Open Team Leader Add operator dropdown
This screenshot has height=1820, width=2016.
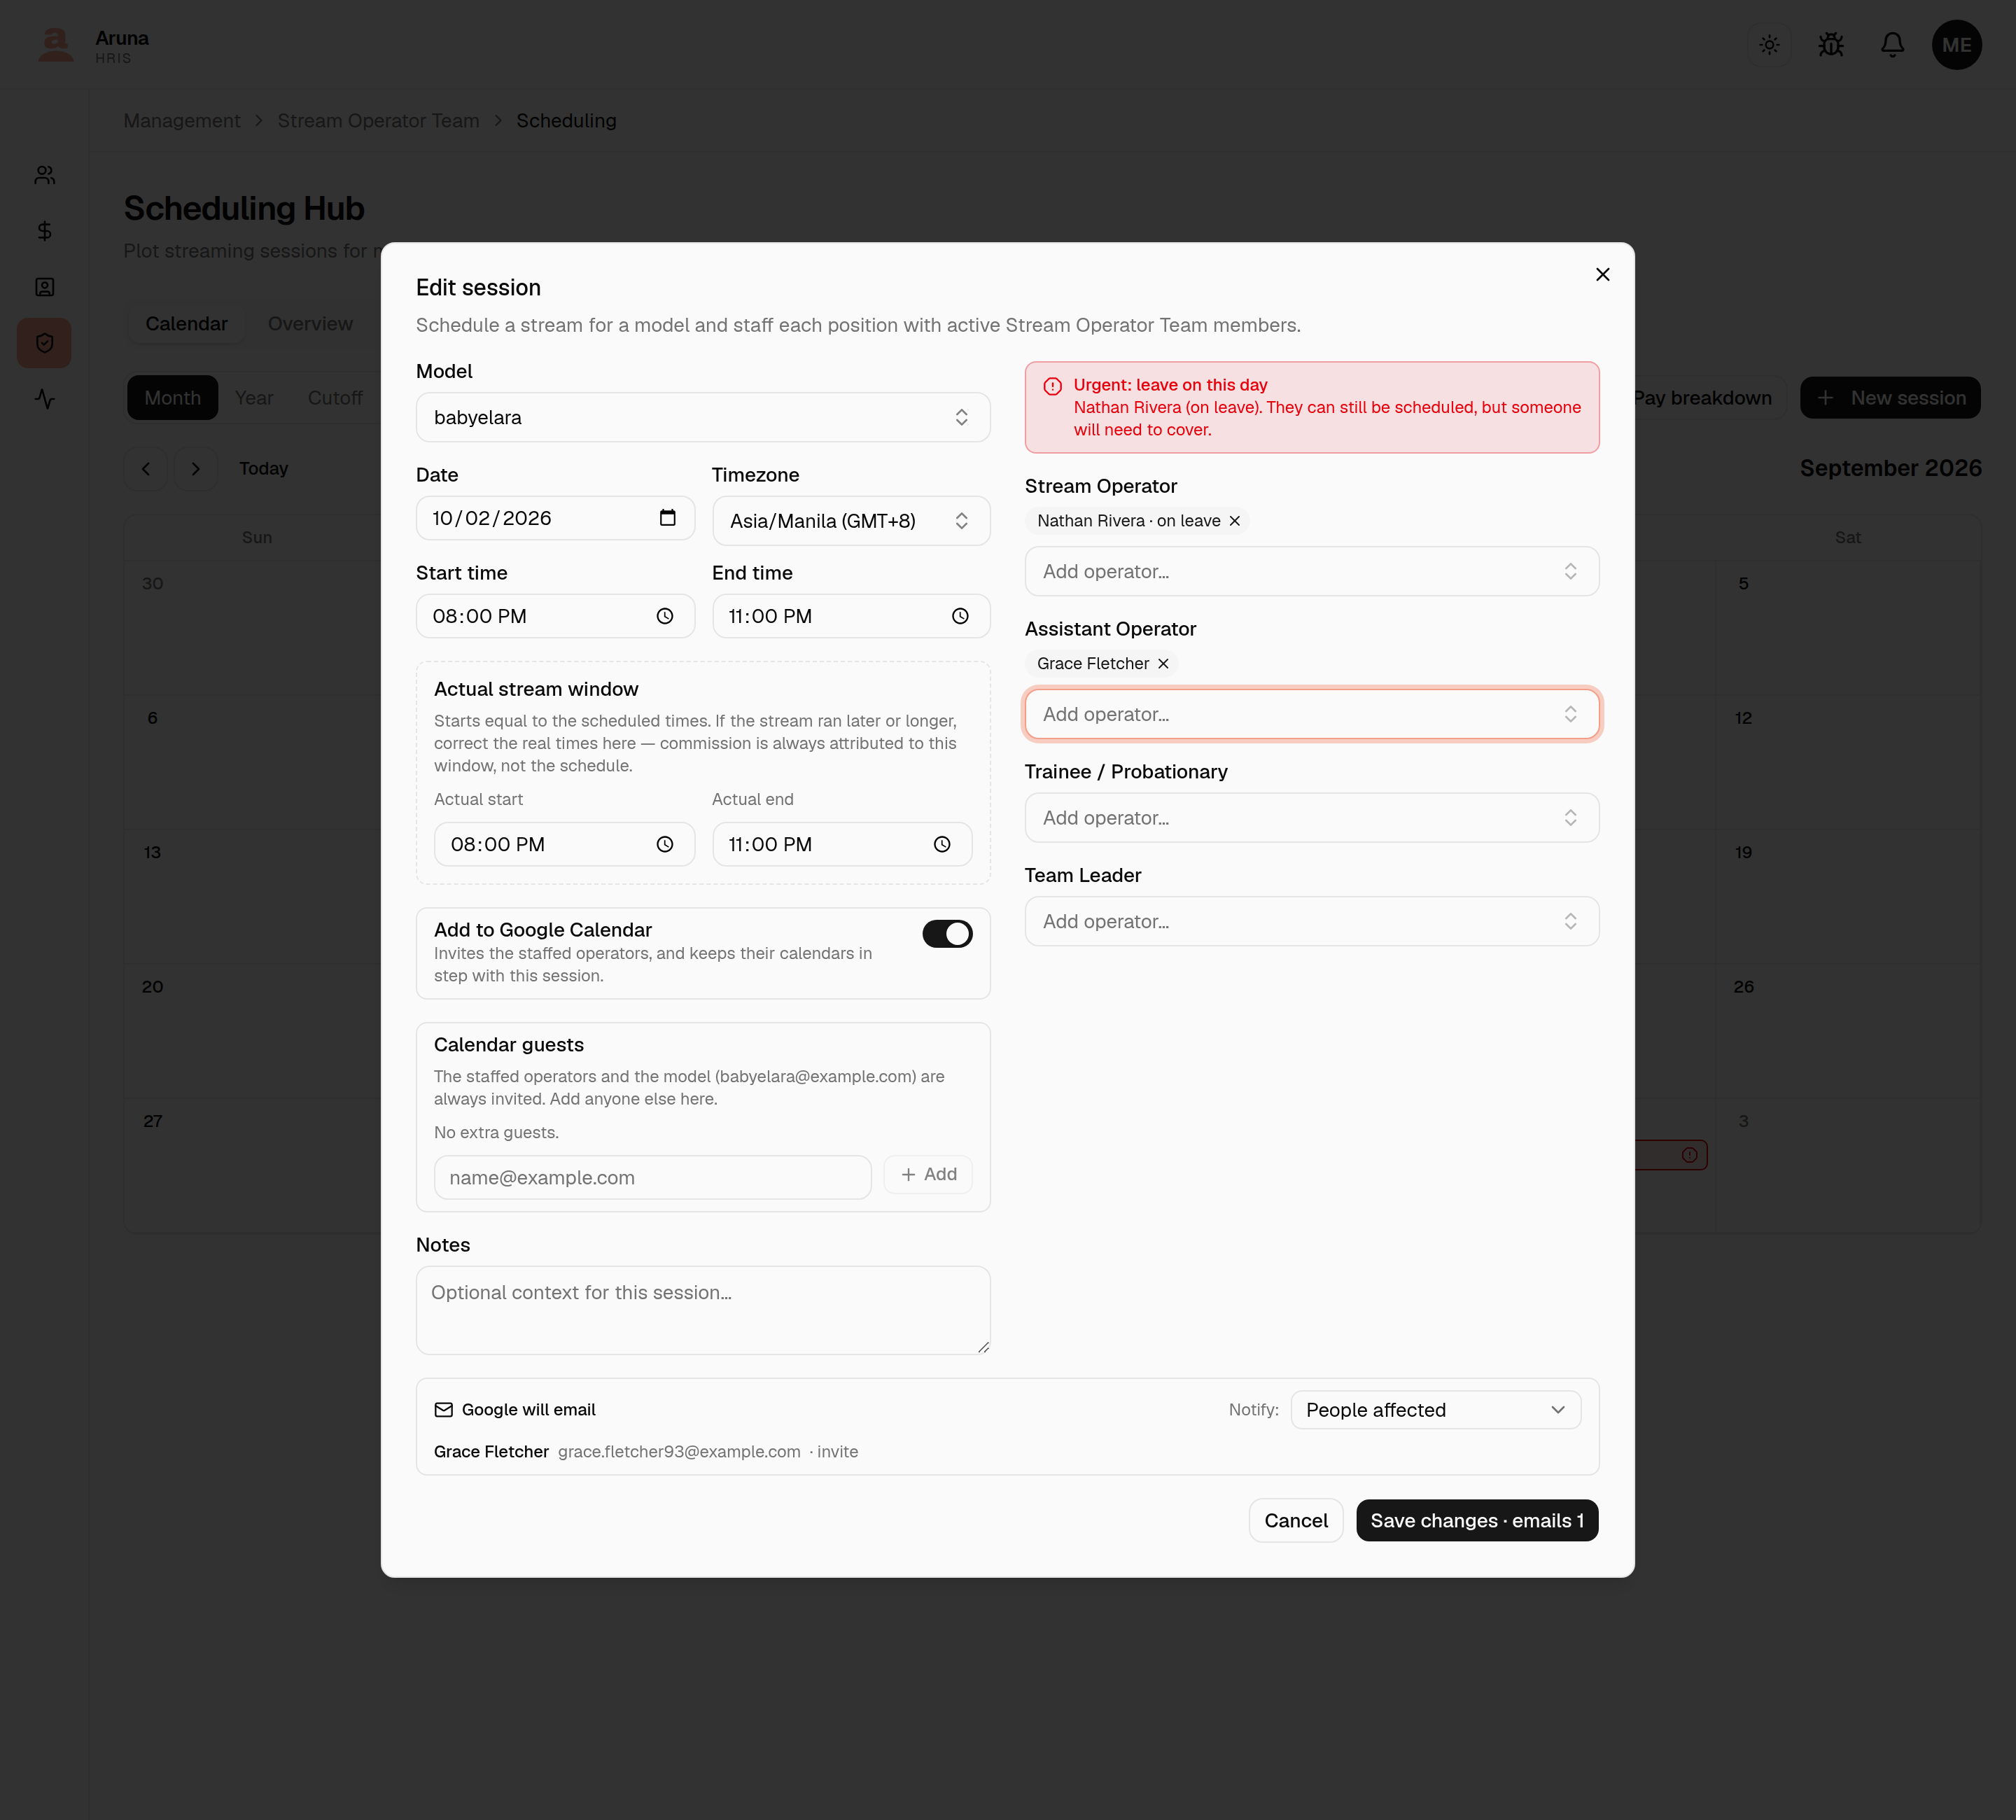tap(1311, 921)
